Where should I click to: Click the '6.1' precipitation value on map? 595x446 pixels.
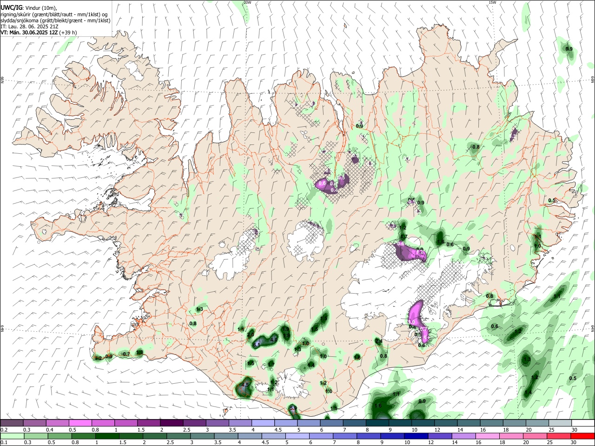coord(257,345)
